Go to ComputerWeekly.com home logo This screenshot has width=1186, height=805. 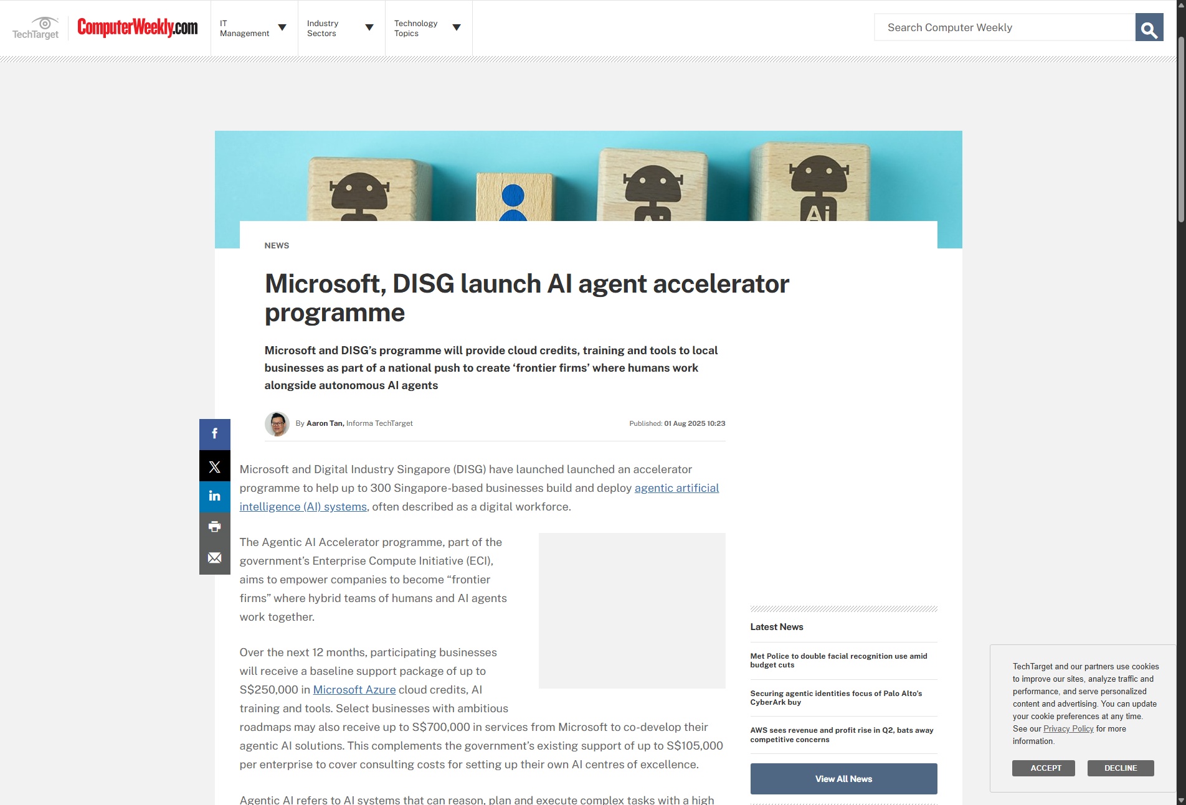(138, 27)
